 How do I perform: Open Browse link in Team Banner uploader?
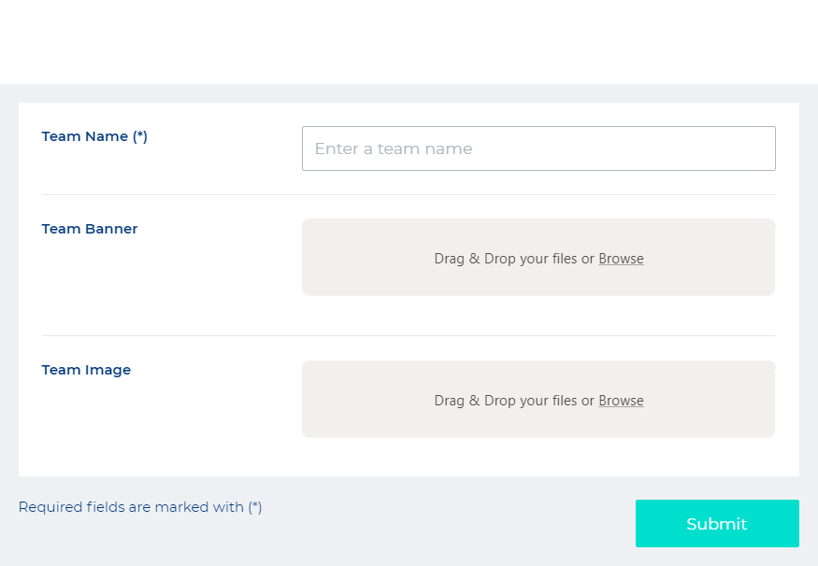pyautogui.click(x=621, y=259)
